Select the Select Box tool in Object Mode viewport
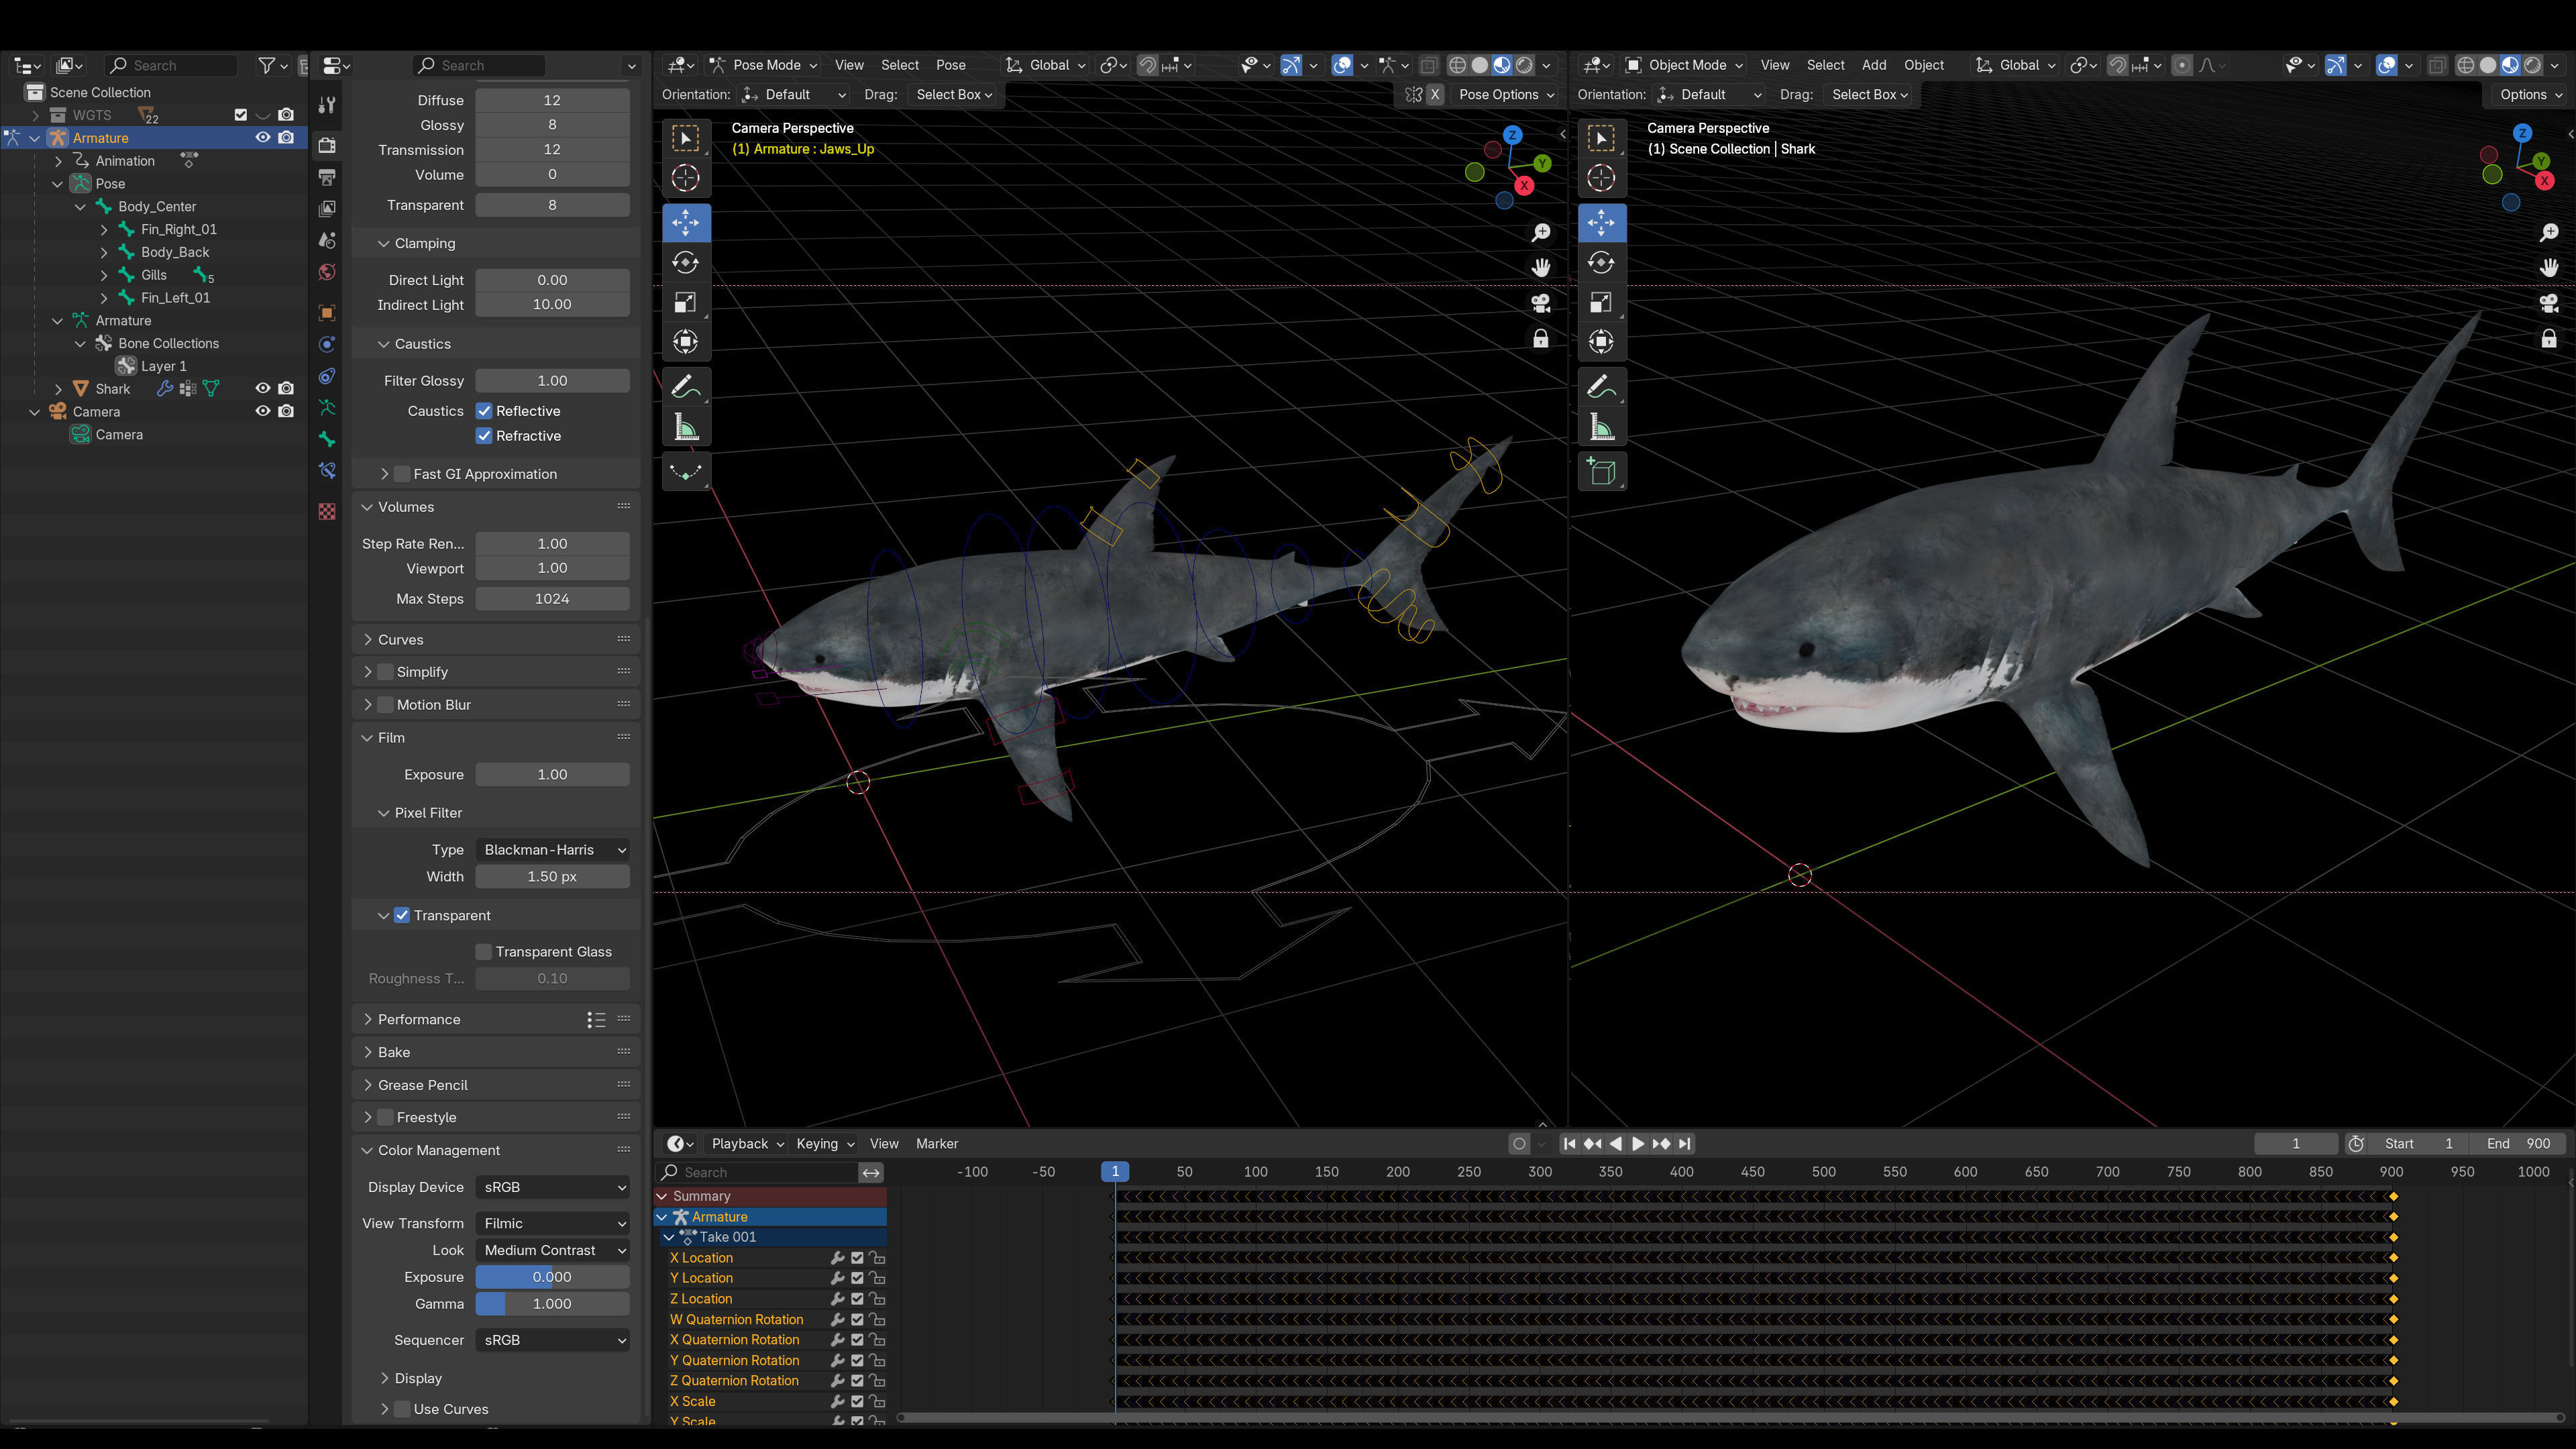Screen dimensions: 2576x1449 click(x=1601, y=137)
